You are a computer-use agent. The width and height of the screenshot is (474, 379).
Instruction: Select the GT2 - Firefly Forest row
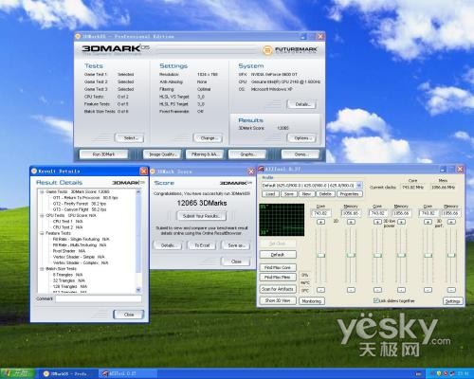tap(80, 204)
